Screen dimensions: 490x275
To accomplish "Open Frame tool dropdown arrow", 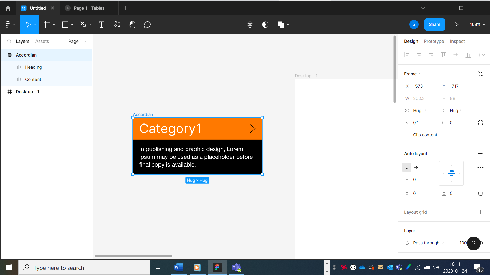I will click(54, 24).
